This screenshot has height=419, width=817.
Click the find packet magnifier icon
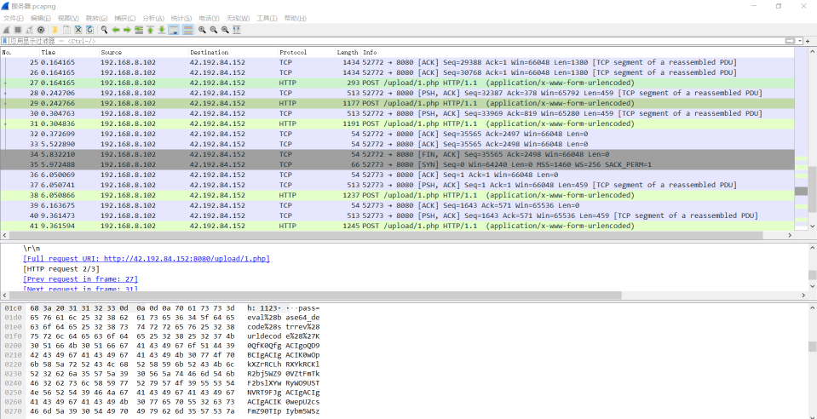104,30
